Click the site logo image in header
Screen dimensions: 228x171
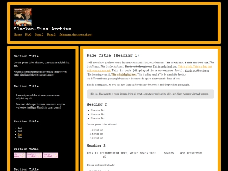(22, 17)
